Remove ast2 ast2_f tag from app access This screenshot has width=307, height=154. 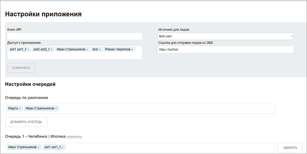point(51,50)
